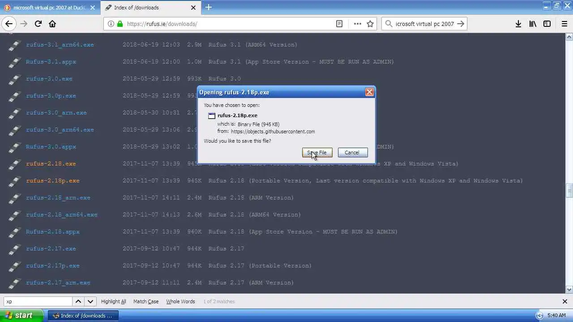Viewport: 573px width, 322px height.
Task: Close the Index of /downloads tab
Action: (193, 8)
